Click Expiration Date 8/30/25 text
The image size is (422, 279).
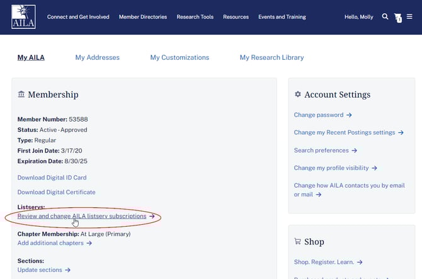point(52,161)
